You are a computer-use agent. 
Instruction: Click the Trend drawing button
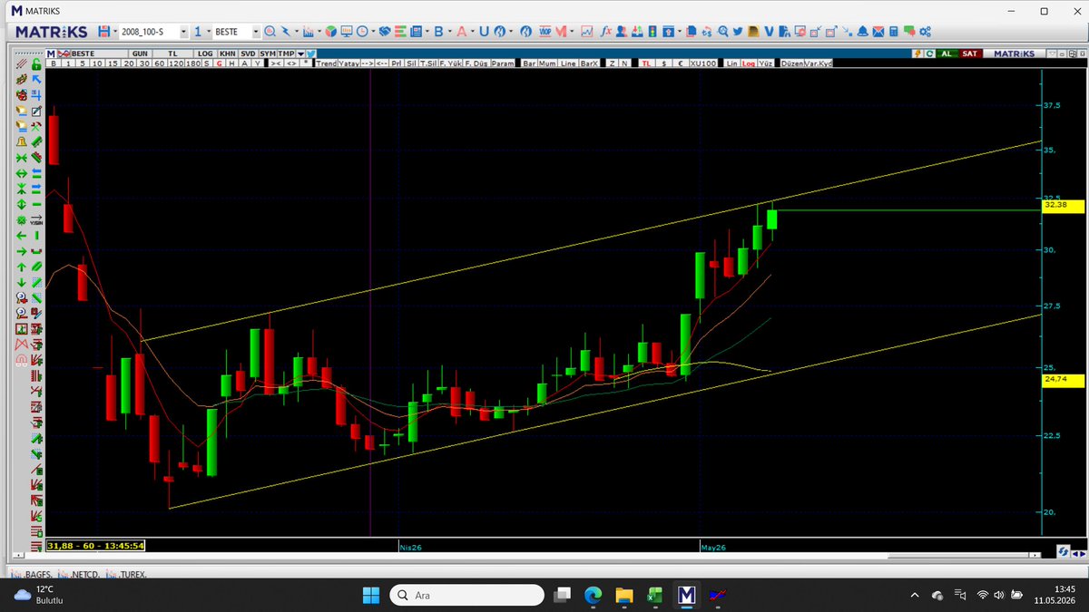327,63
